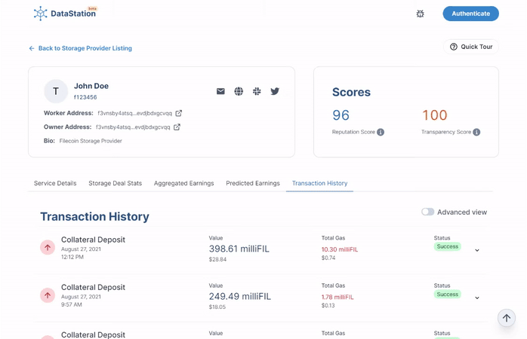The height and width of the screenshot is (339, 527).
Task: Open Worker Address external link icon
Action: [x=179, y=113]
